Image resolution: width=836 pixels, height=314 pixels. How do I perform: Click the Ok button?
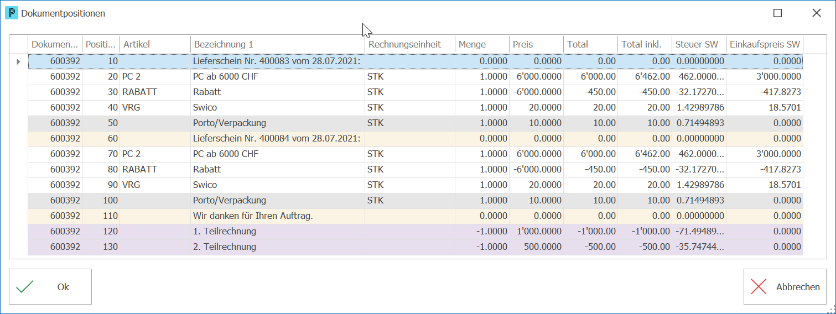pyautogui.click(x=50, y=286)
